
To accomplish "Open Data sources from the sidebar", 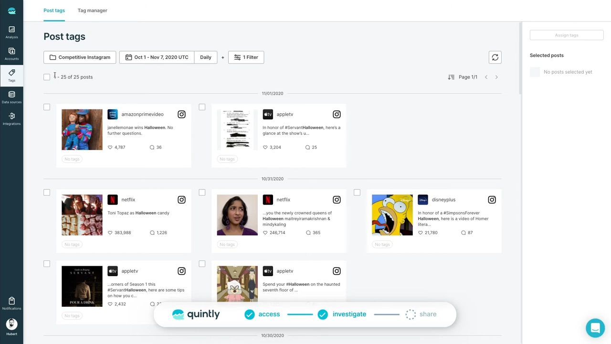I will click(x=11, y=97).
